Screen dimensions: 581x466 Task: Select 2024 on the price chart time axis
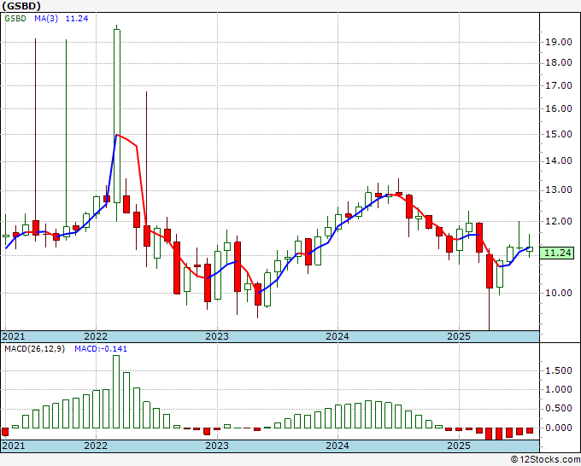[x=337, y=336]
